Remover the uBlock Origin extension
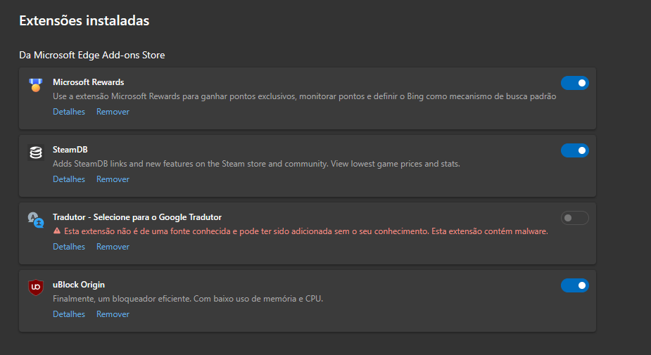 click(113, 314)
